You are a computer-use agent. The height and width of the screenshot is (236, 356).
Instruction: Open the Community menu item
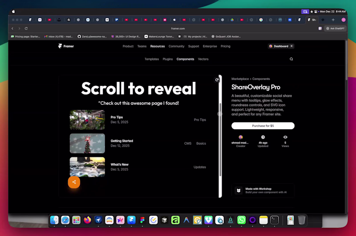[x=176, y=46]
